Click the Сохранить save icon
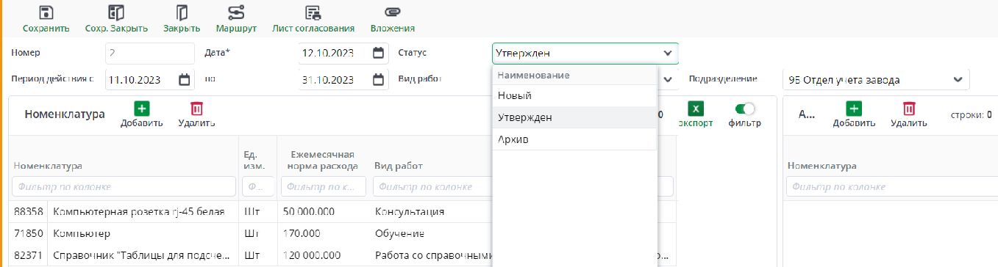998x267 pixels. tap(46, 13)
